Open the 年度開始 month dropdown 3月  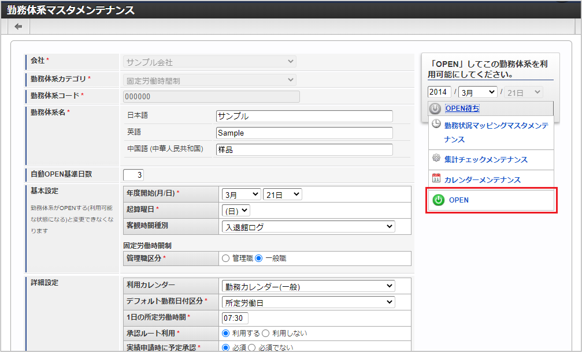[x=241, y=194]
